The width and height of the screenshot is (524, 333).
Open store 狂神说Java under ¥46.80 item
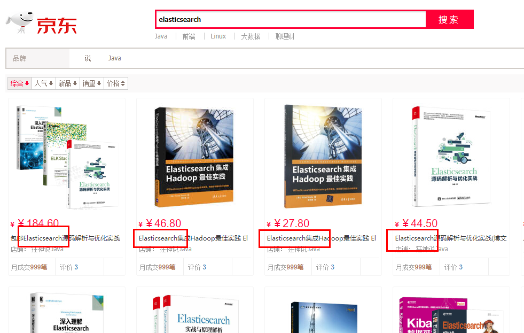click(175, 249)
